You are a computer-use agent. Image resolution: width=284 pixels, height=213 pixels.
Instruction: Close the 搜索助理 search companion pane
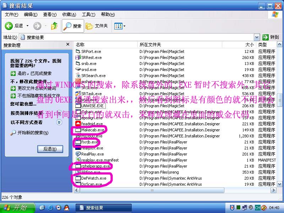(x=68, y=44)
